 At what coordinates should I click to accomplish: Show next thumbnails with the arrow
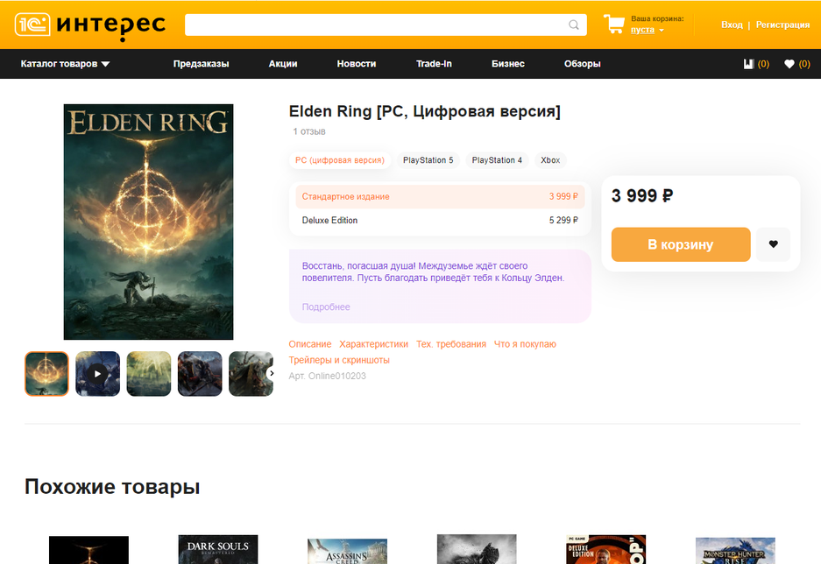272,373
